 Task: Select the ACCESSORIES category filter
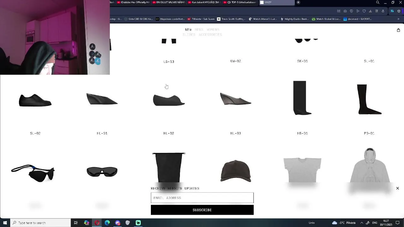[210, 35]
